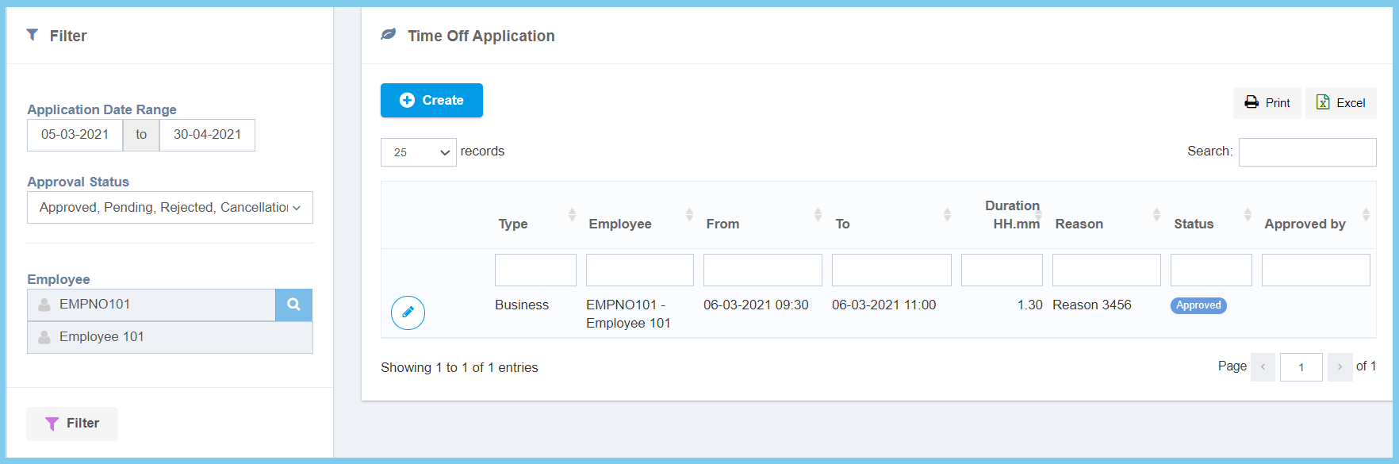This screenshot has height=464, width=1399.
Task: Click the employee search magnifier icon
Action: click(293, 305)
